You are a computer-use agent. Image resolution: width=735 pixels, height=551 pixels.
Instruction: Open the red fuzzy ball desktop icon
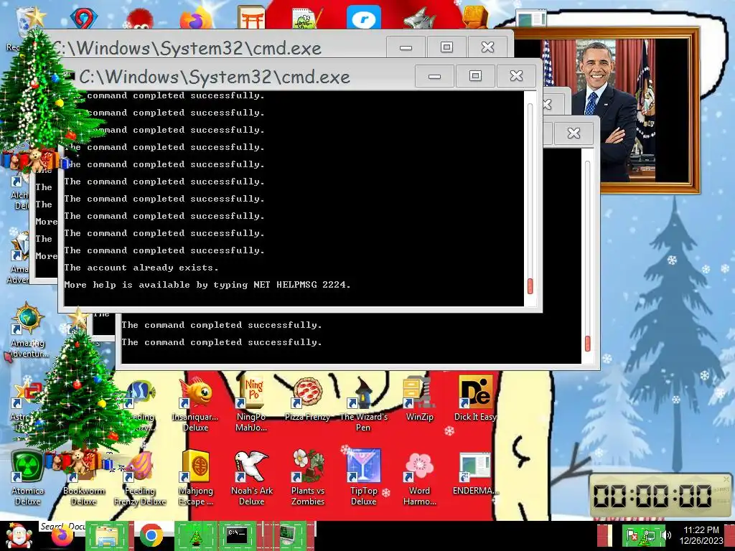pyautogui.click(x=140, y=19)
